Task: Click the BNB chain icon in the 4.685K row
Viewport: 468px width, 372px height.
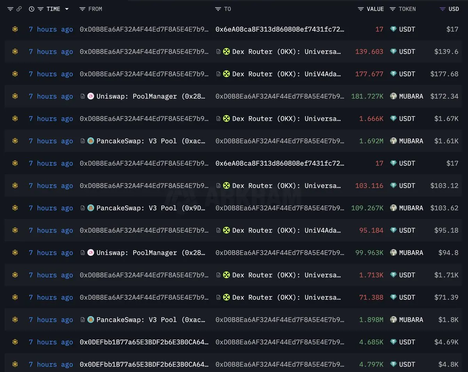Action: (15, 342)
